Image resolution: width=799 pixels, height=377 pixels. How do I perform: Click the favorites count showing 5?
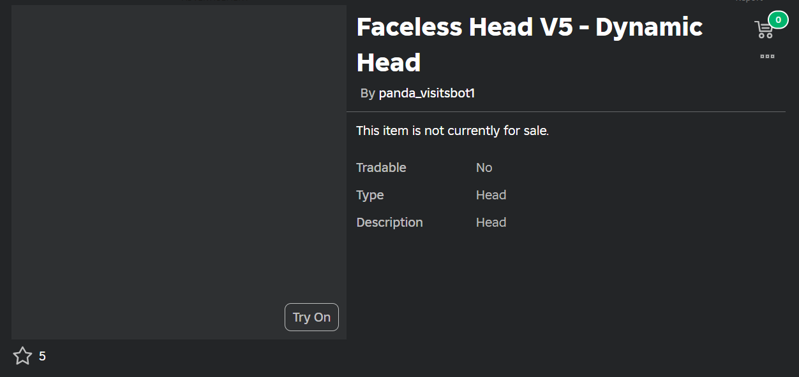coord(43,356)
